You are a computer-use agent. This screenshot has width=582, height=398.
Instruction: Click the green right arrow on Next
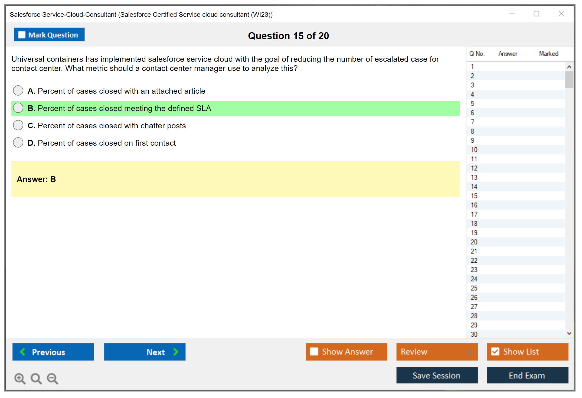[176, 352]
